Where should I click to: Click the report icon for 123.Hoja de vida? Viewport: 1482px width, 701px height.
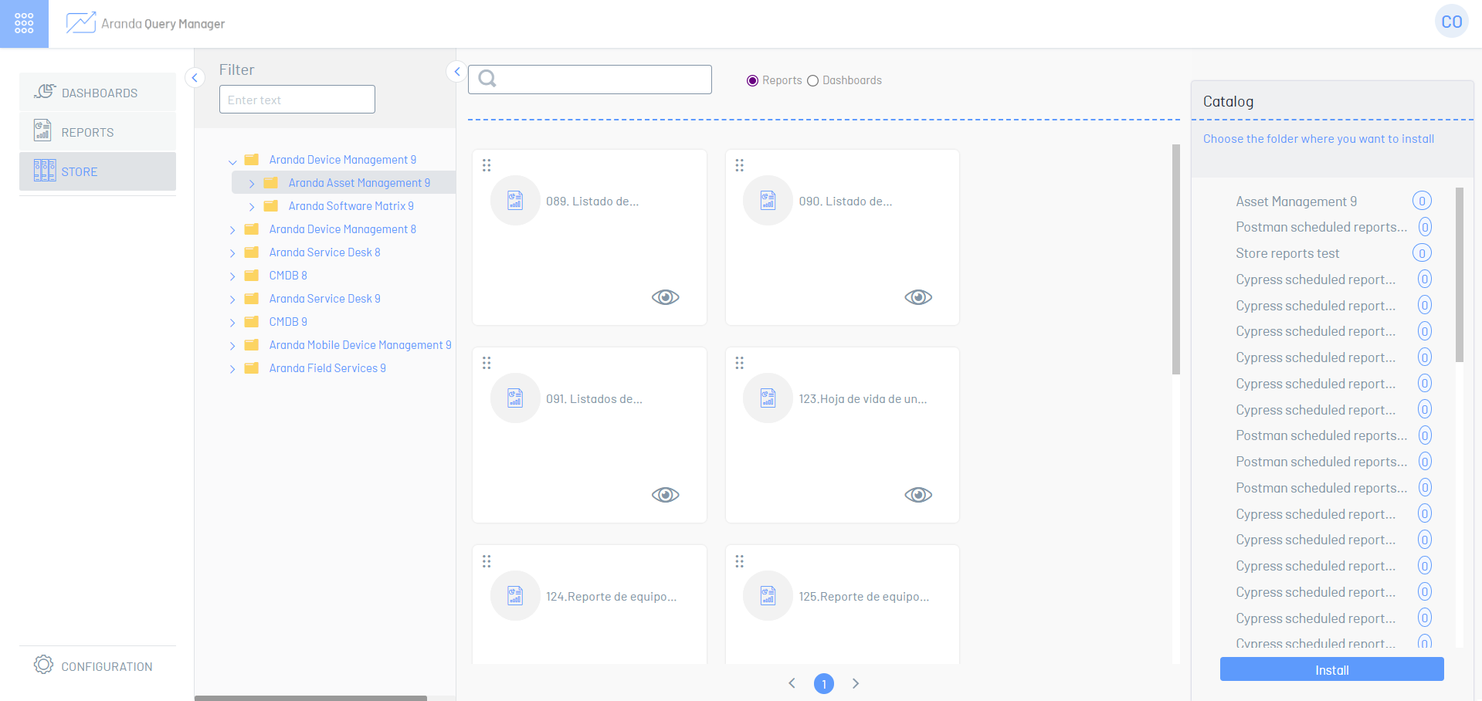point(768,398)
